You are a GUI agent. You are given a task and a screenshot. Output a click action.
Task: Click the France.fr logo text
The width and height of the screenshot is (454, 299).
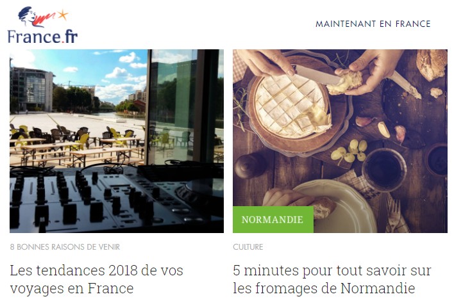[42, 36]
